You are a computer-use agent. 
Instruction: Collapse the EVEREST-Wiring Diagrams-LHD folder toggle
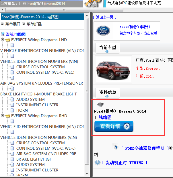[x=2, y=40]
